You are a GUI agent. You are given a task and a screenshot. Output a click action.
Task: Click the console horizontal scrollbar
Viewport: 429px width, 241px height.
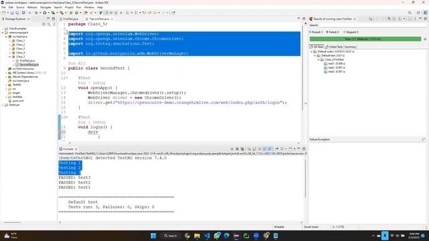181,222
